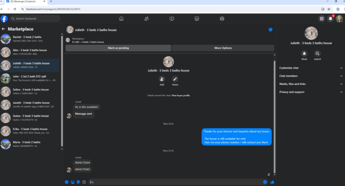
Task: Expand the Chat members section
Action: coord(311,76)
